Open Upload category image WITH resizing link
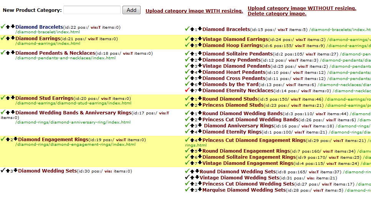Image resolution: width=371 pixels, height=197 pixels. 194,11
